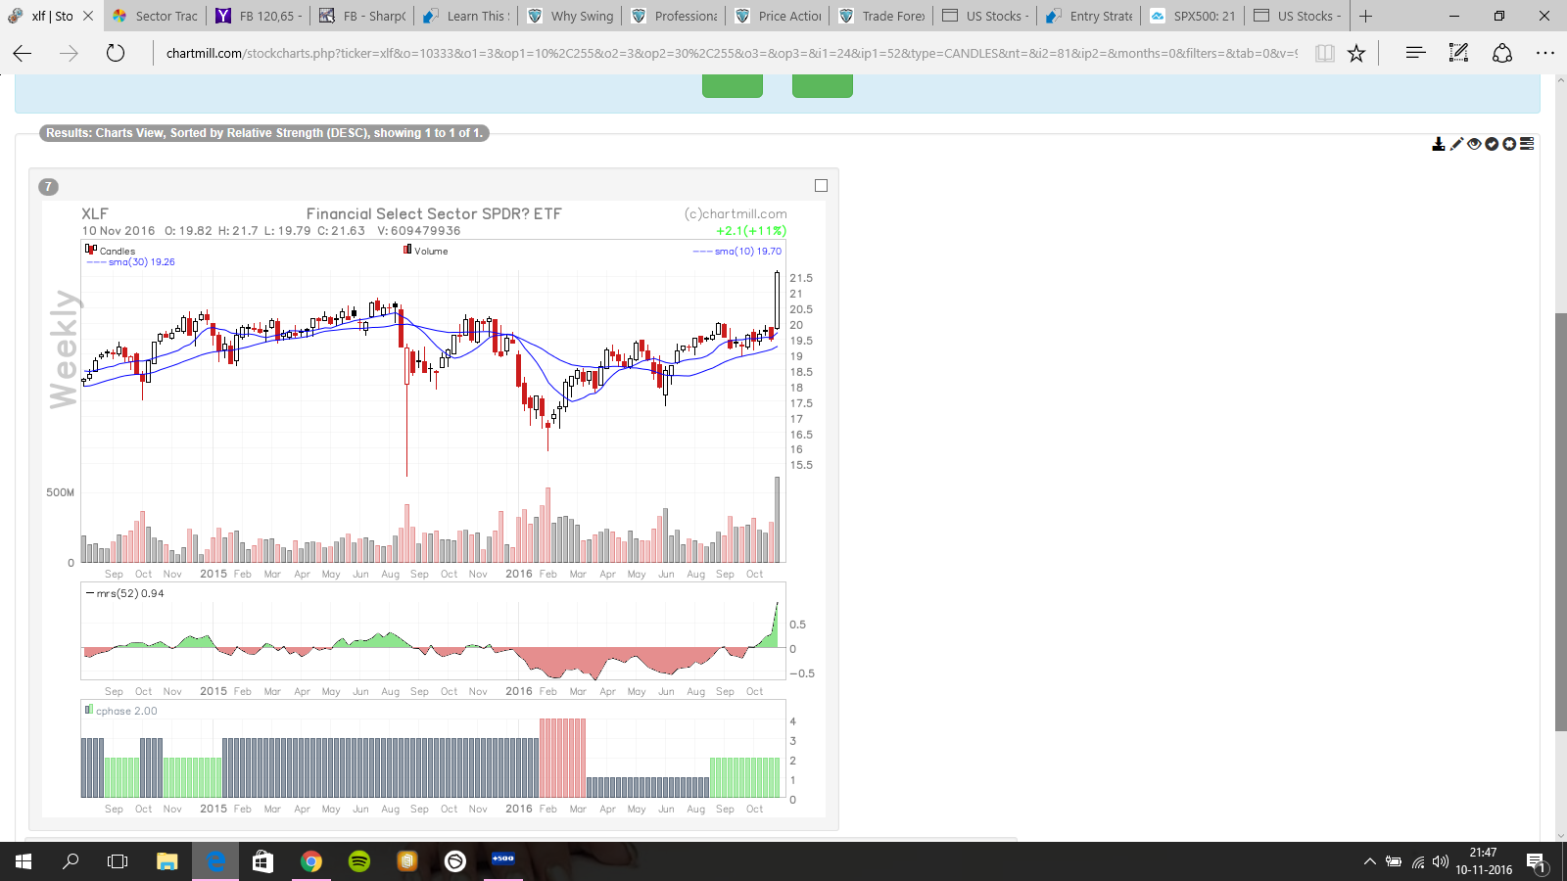Screen dimensions: 1567x881
Task: Click the +2.1(+11%) change value
Action: click(751, 231)
